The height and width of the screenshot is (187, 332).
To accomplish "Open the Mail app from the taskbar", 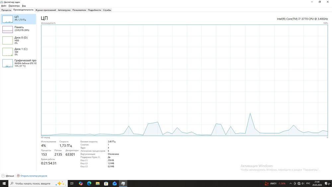I will click(x=115, y=183).
